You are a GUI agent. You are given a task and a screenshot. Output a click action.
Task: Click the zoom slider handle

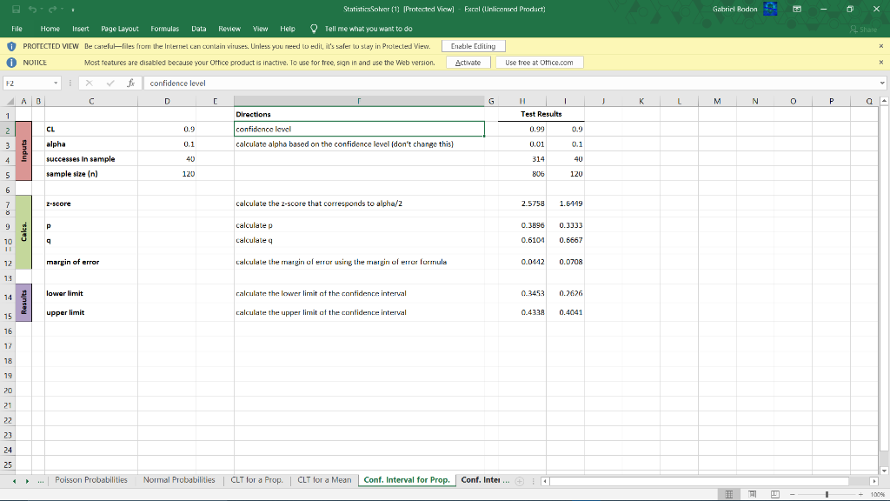827,494
